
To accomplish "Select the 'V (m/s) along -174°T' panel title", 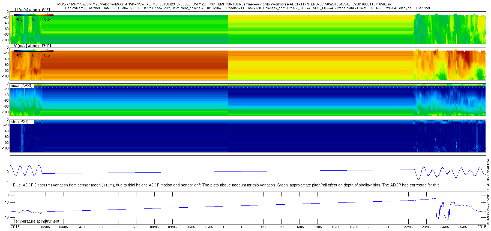I will [x=32, y=46].
